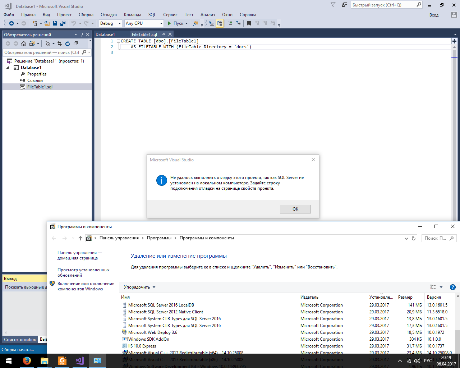This screenshot has width=460, height=368.
Task: Select Microsoft SQL Server 2016 LocalDB row
Action: (288, 305)
